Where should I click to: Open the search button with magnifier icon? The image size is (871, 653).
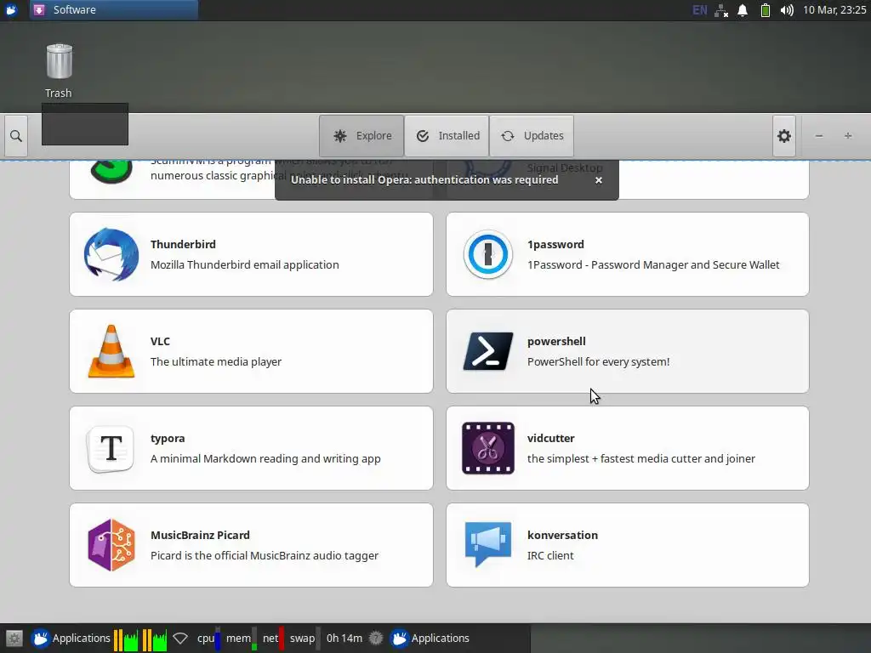pyautogui.click(x=16, y=136)
